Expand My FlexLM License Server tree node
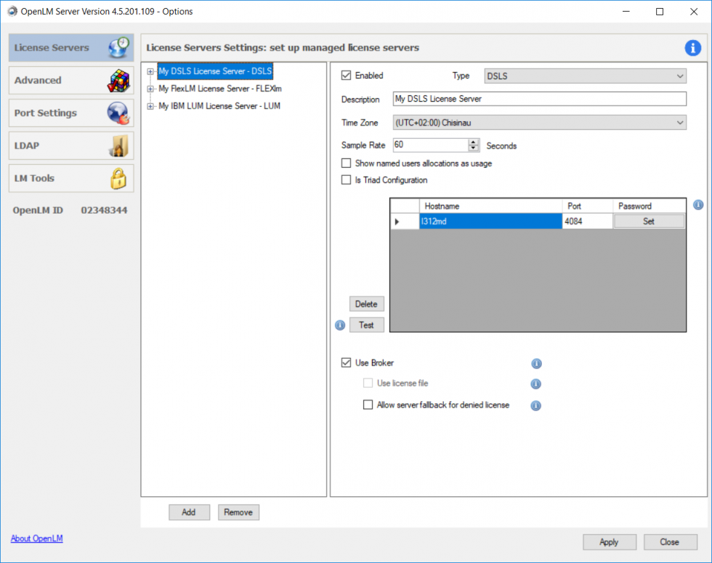712x563 pixels. 150,89
